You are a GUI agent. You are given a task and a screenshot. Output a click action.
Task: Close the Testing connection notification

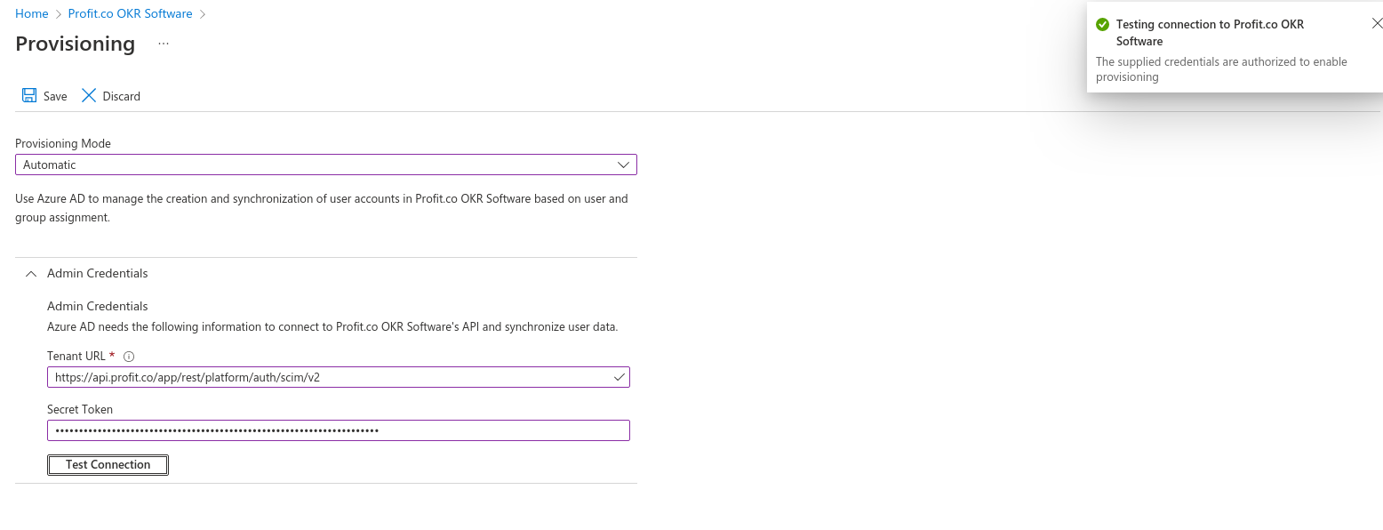tap(1377, 24)
